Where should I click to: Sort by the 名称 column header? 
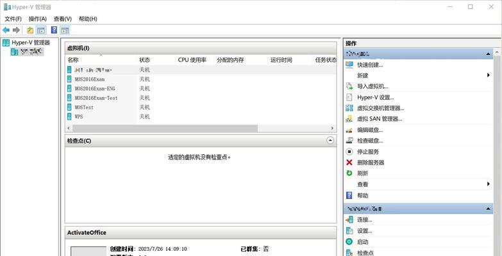pyautogui.click(x=101, y=60)
